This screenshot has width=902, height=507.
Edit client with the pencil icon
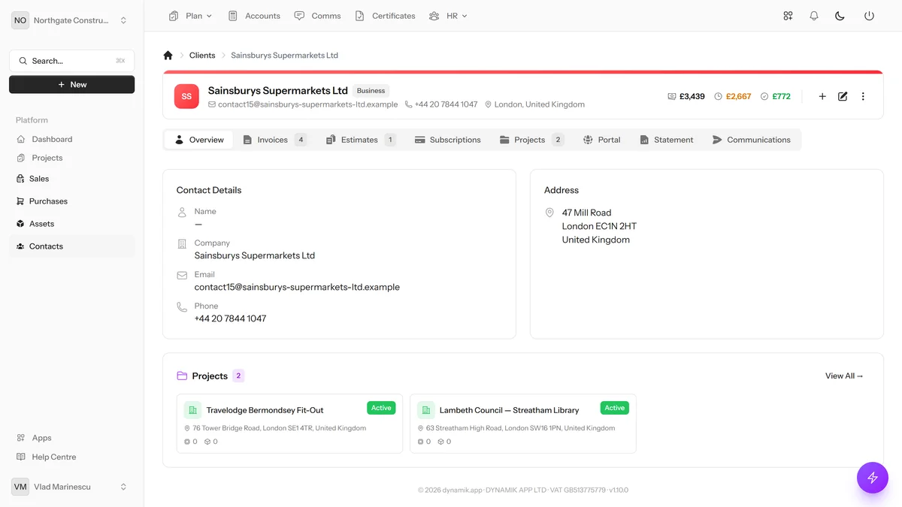[843, 96]
